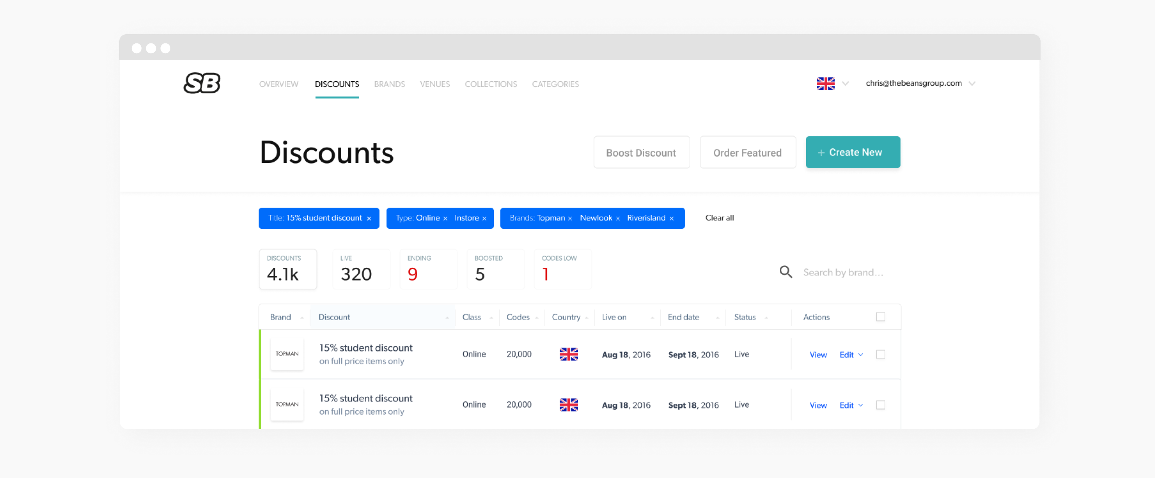
Task: Switch to the BRANDS tab
Action: coord(389,84)
